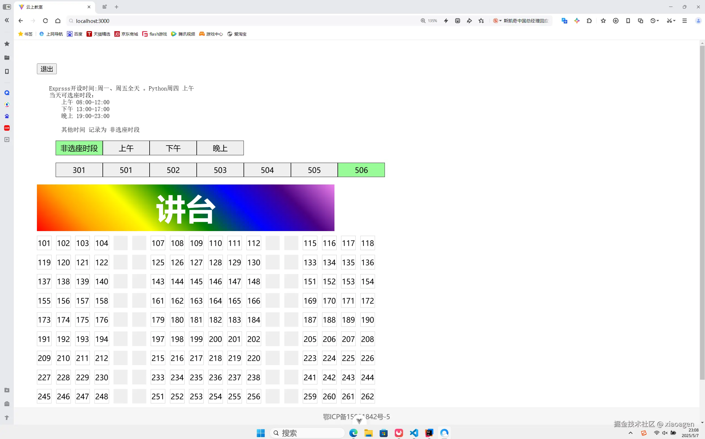Open the translate extension icon
The image size is (705, 439).
click(564, 21)
